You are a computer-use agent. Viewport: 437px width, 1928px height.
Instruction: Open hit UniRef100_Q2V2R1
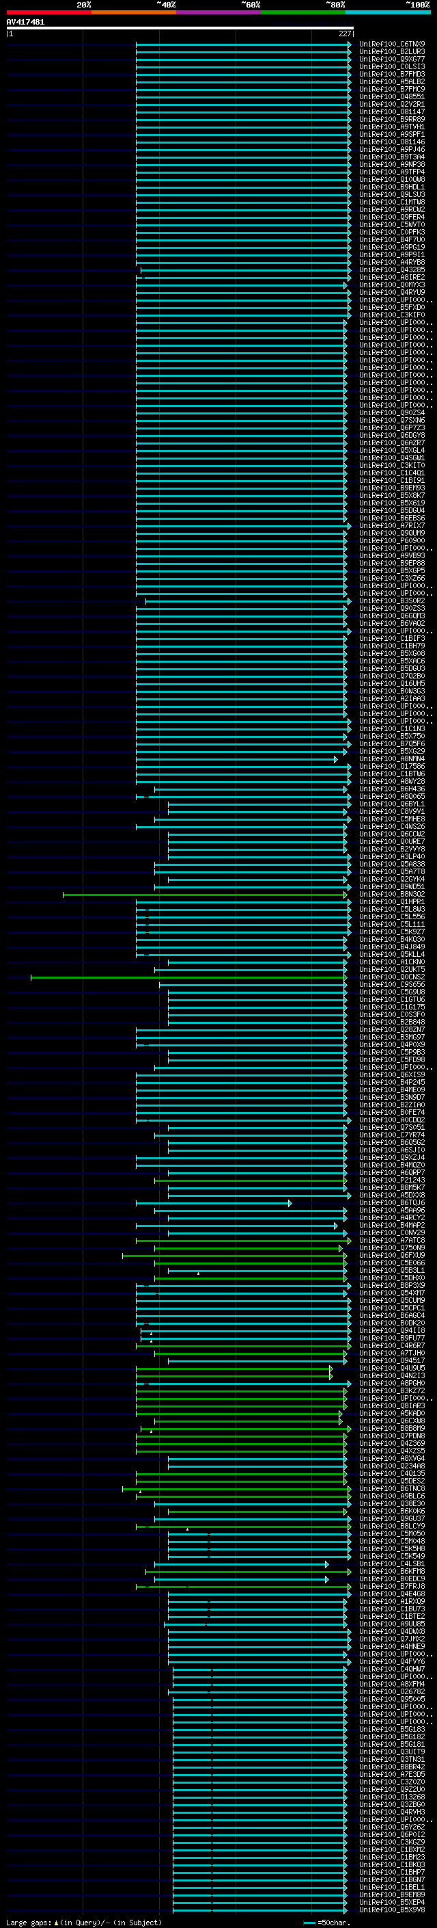tap(392, 105)
